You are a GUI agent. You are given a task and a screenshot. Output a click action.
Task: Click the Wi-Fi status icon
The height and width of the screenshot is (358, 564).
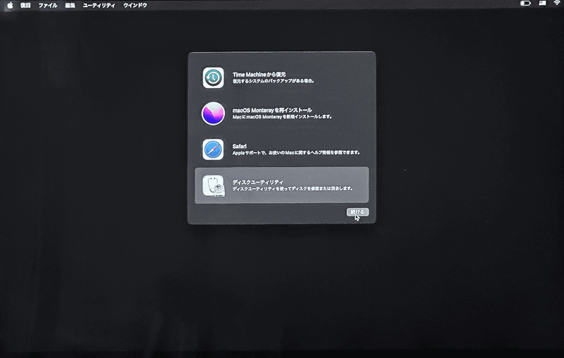click(x=557, y=3)
